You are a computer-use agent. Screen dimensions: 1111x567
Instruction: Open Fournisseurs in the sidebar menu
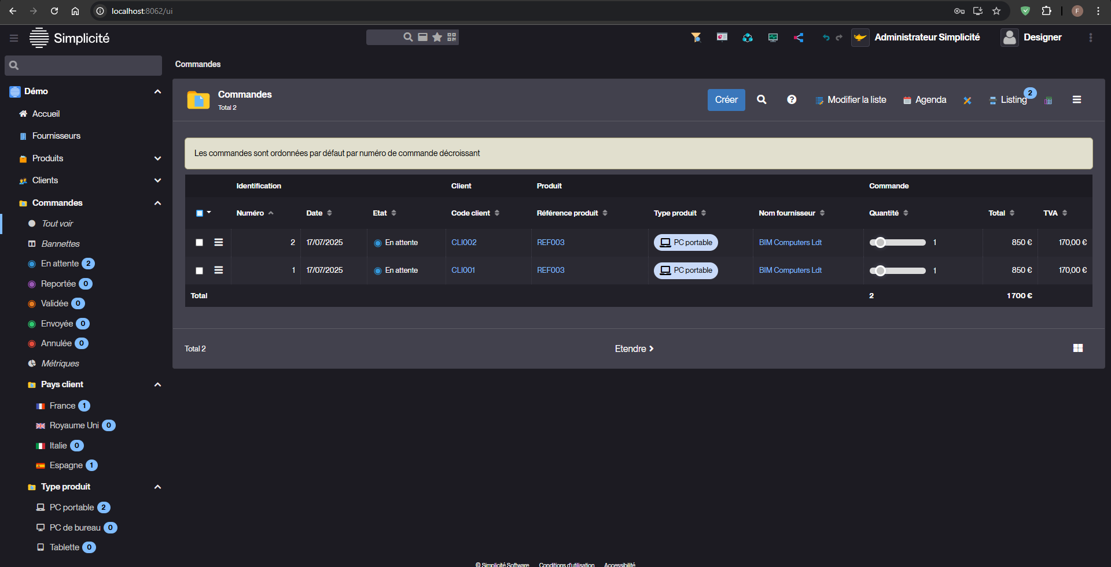(x=56, y=136)
